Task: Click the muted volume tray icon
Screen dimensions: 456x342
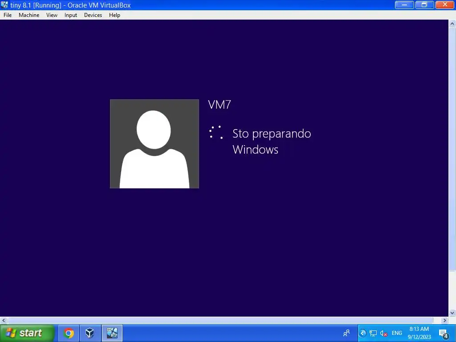Action: coord(383,333)
